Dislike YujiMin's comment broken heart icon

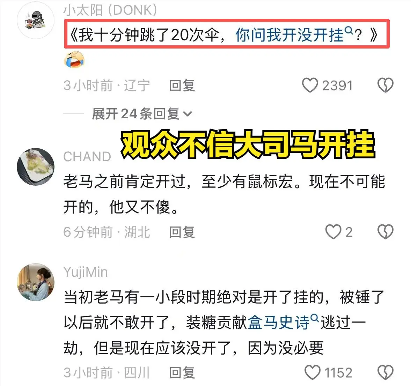tap(385, 372)
